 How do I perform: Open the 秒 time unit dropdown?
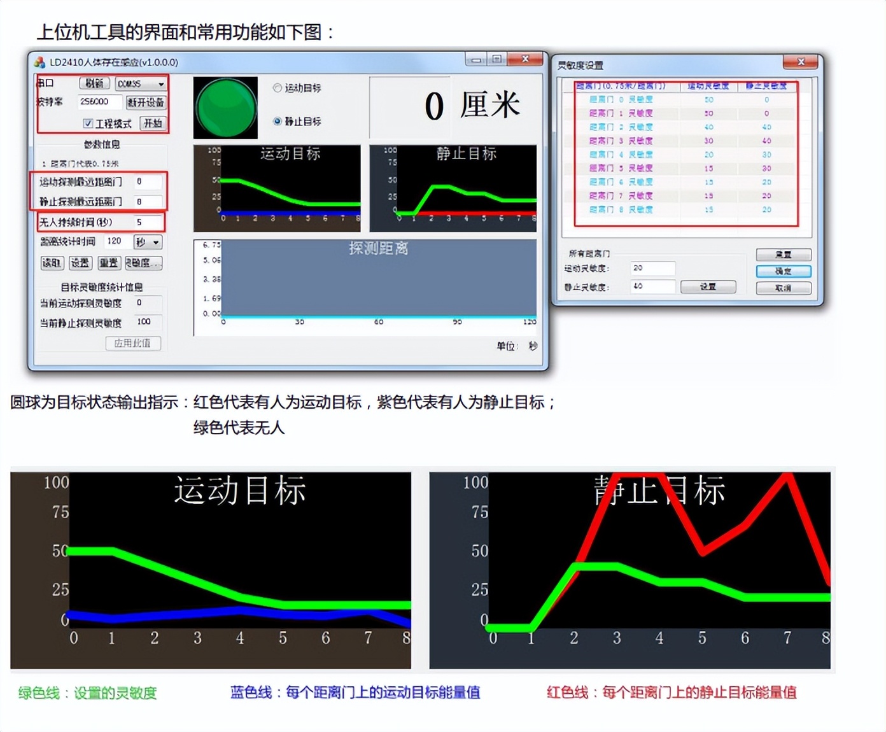pyautogui.click(x=148, y=242)
